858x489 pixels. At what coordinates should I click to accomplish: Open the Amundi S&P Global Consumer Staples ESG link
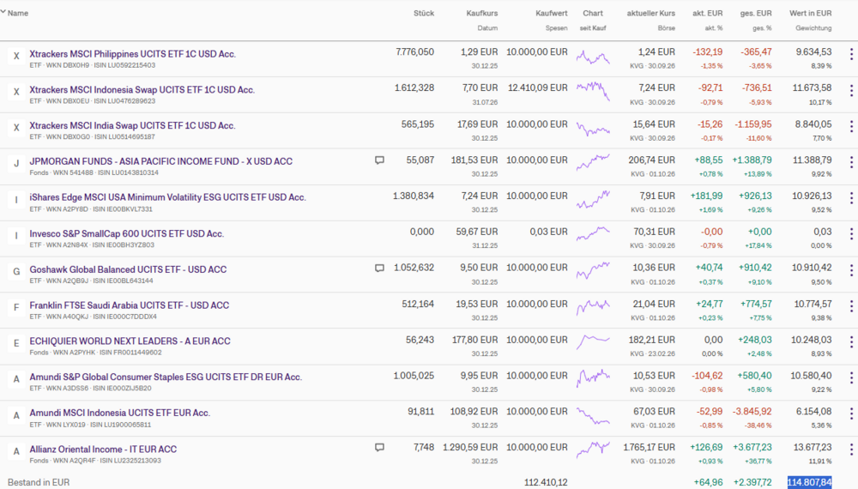(x=166, y=377)
